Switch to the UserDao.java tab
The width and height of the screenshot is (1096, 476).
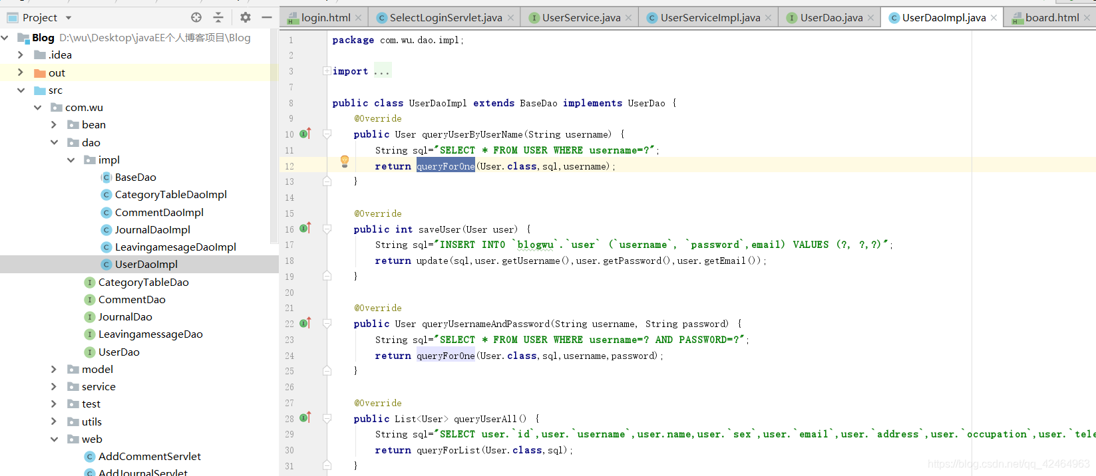(831, 18)
